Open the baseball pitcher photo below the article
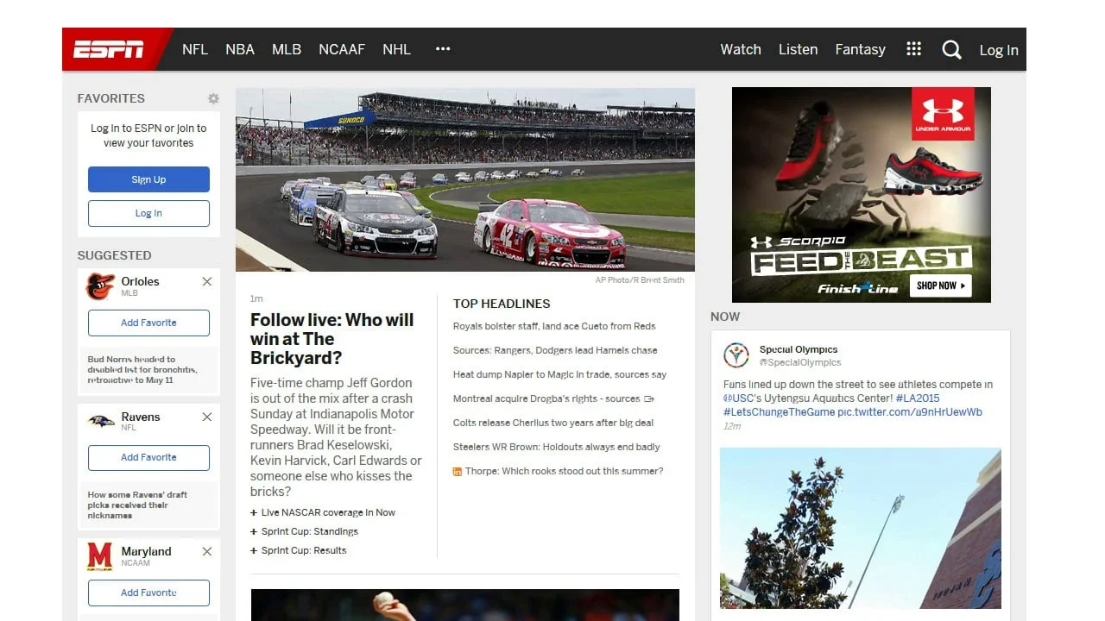 (x=465, y=605)
